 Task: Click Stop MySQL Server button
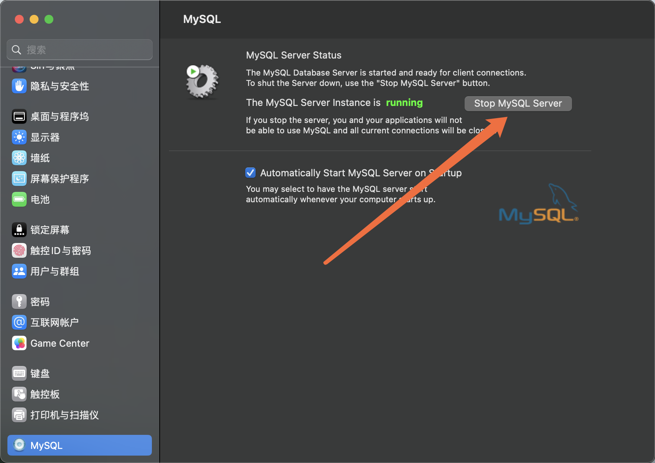[x=518, y=103]
